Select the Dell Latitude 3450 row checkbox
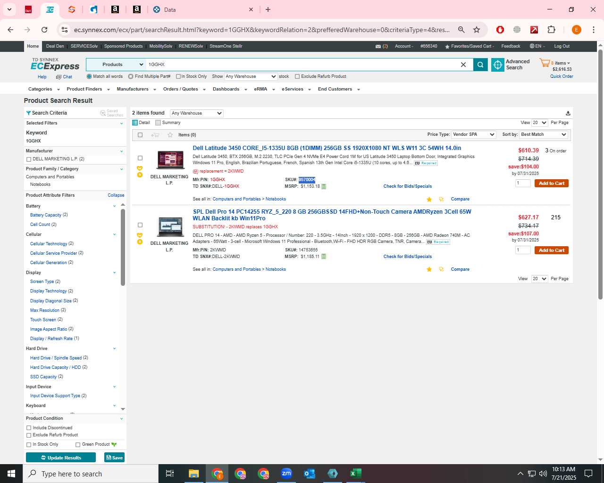Viewport: 604px width, 483px height. tap(140, 158)
